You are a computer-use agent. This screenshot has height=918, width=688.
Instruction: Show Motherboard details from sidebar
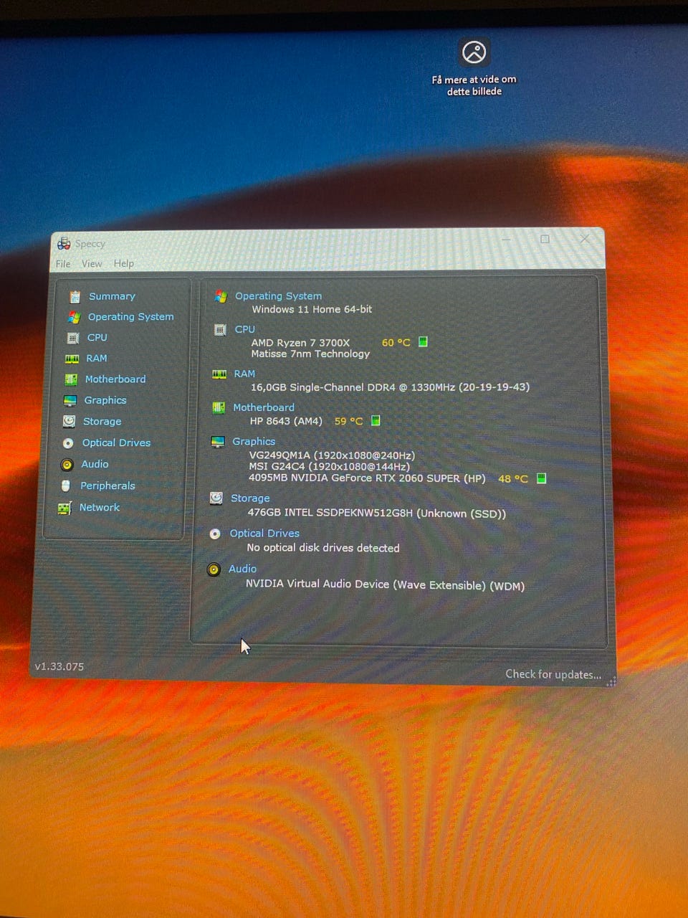point(115,379)
